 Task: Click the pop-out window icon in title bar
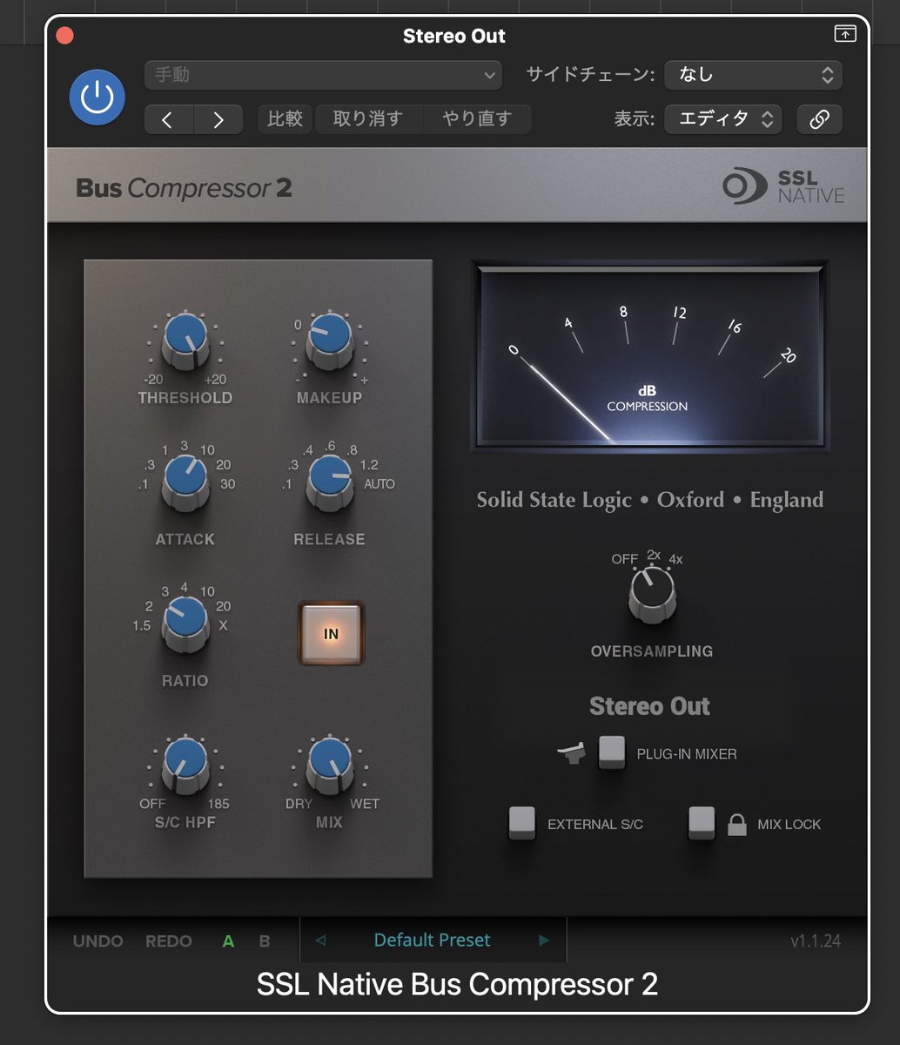point(844,34)
